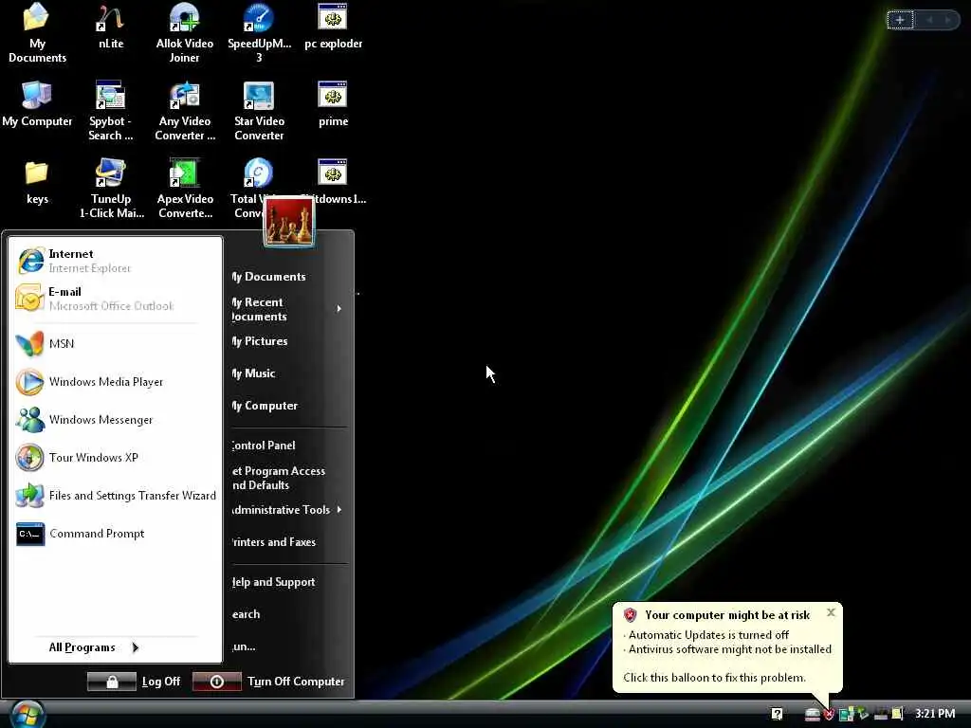Select the pc exploder file icon

coord(333,26)
